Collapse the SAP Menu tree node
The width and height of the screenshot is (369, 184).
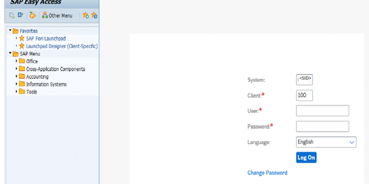coord(10,53)
